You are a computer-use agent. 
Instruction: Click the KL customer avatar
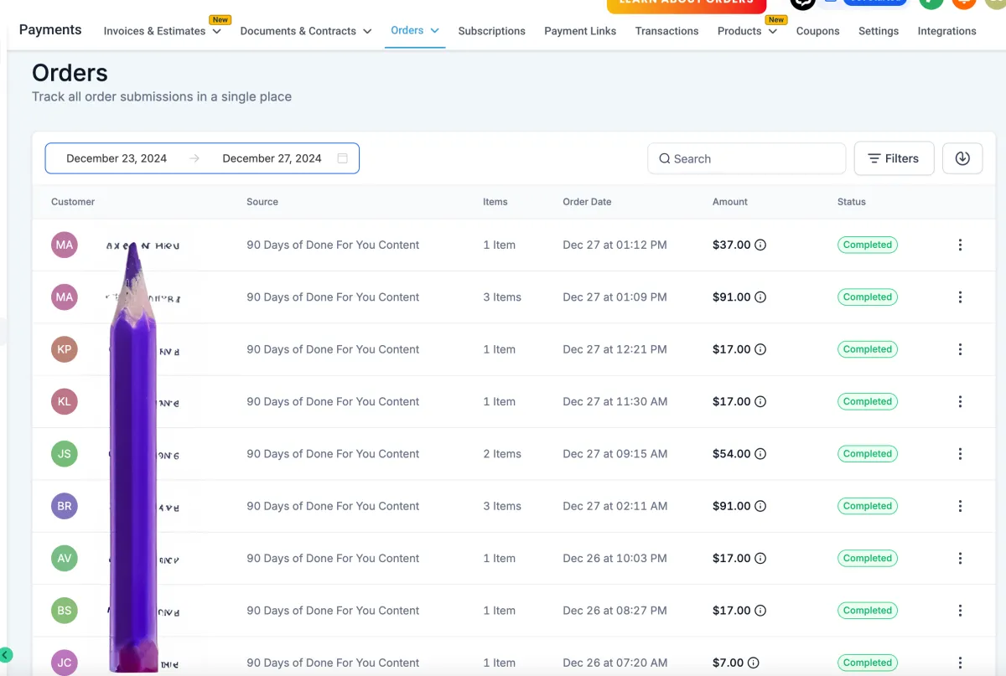click(65, 402)
